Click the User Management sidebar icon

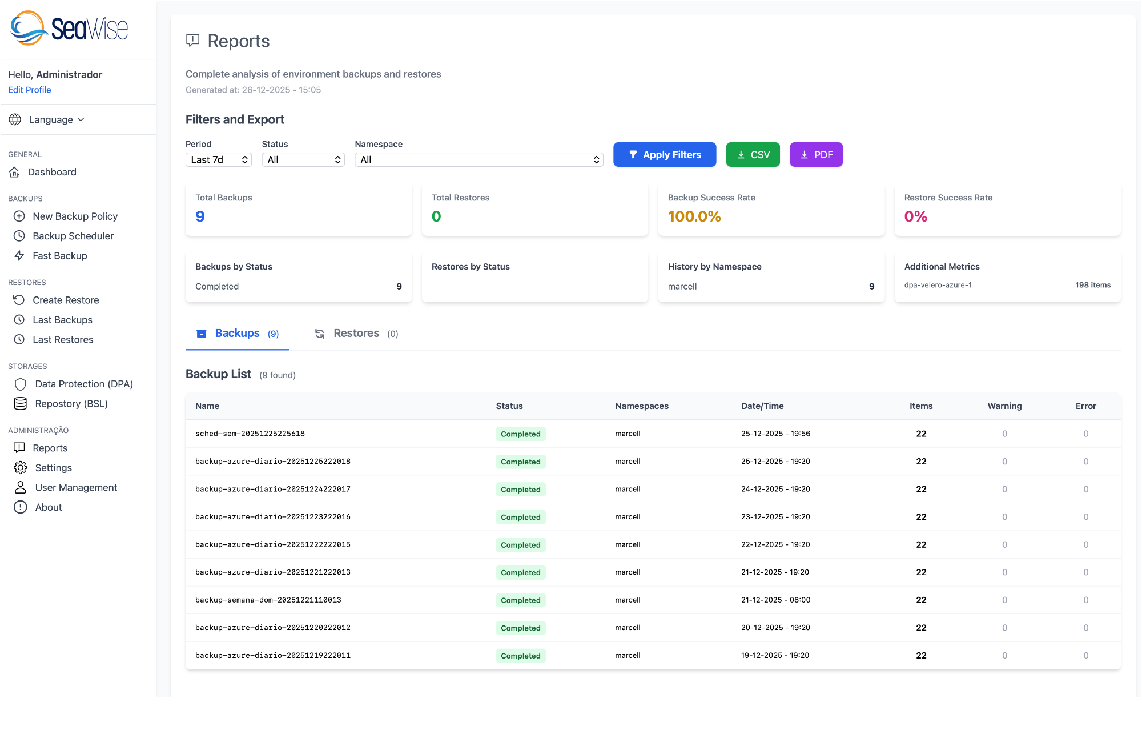pos(19,487)
